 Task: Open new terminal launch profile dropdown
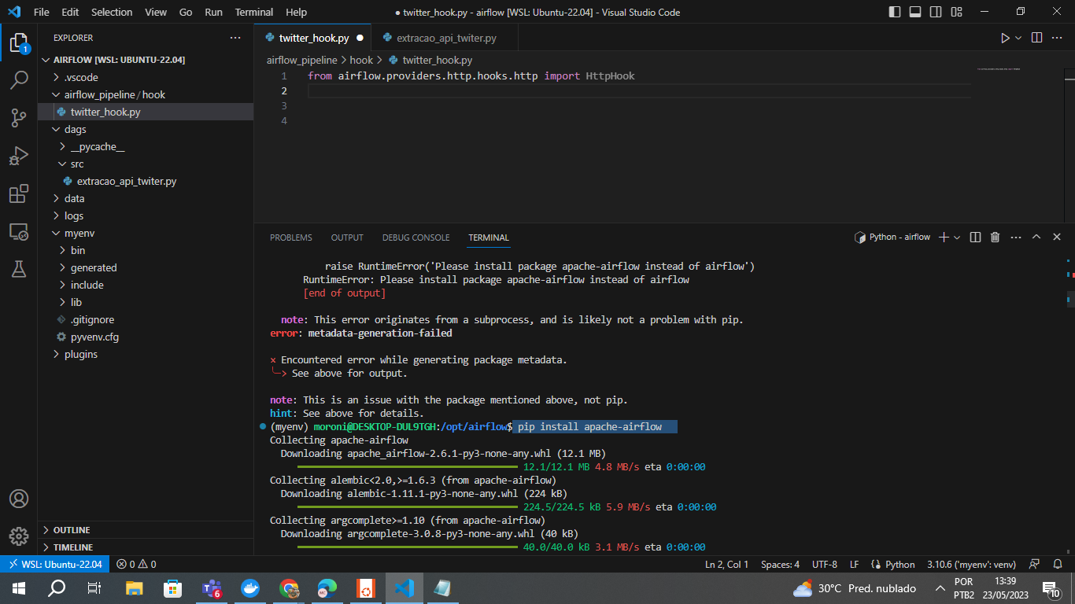click(x=957, y=237)
